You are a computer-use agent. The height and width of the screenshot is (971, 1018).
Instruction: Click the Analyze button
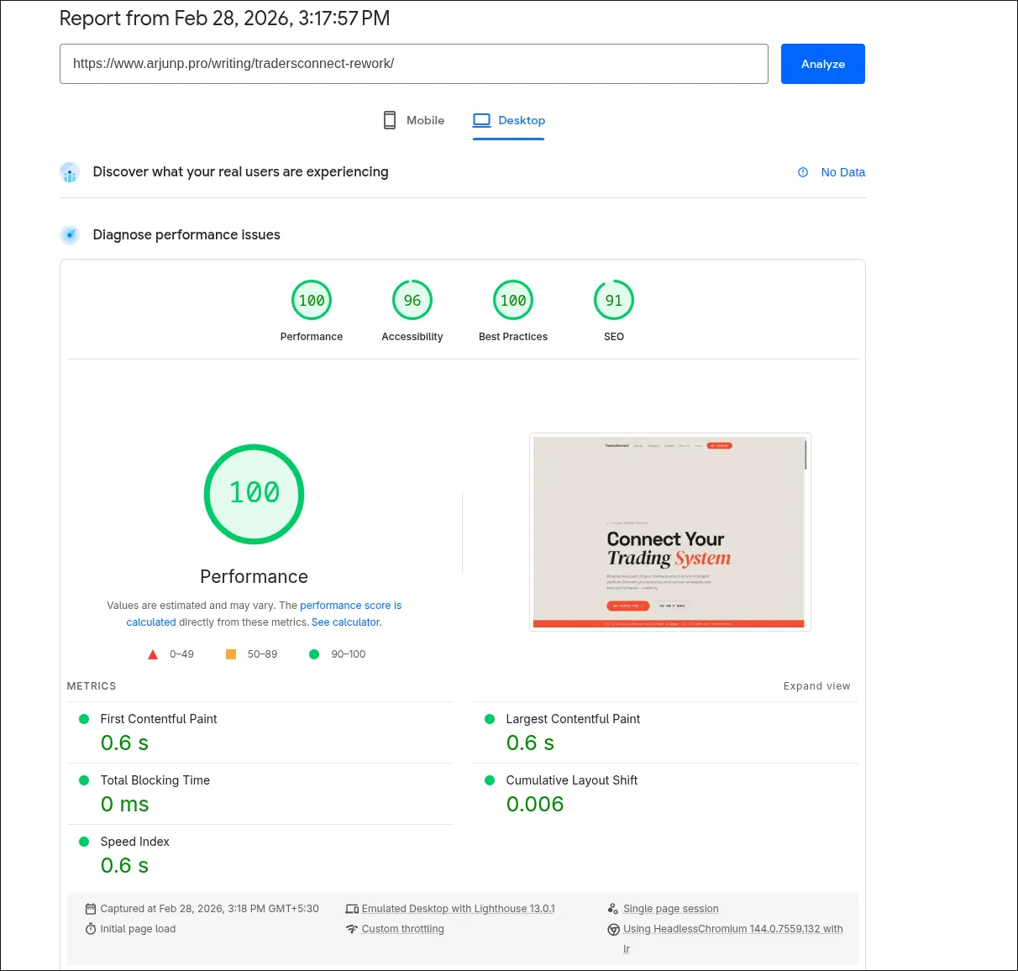(x=822, y=64)
